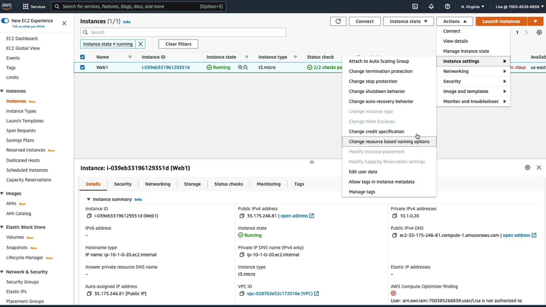
Task: Expand the N. Virginia region selector
Action: click(x=472, y=7)
